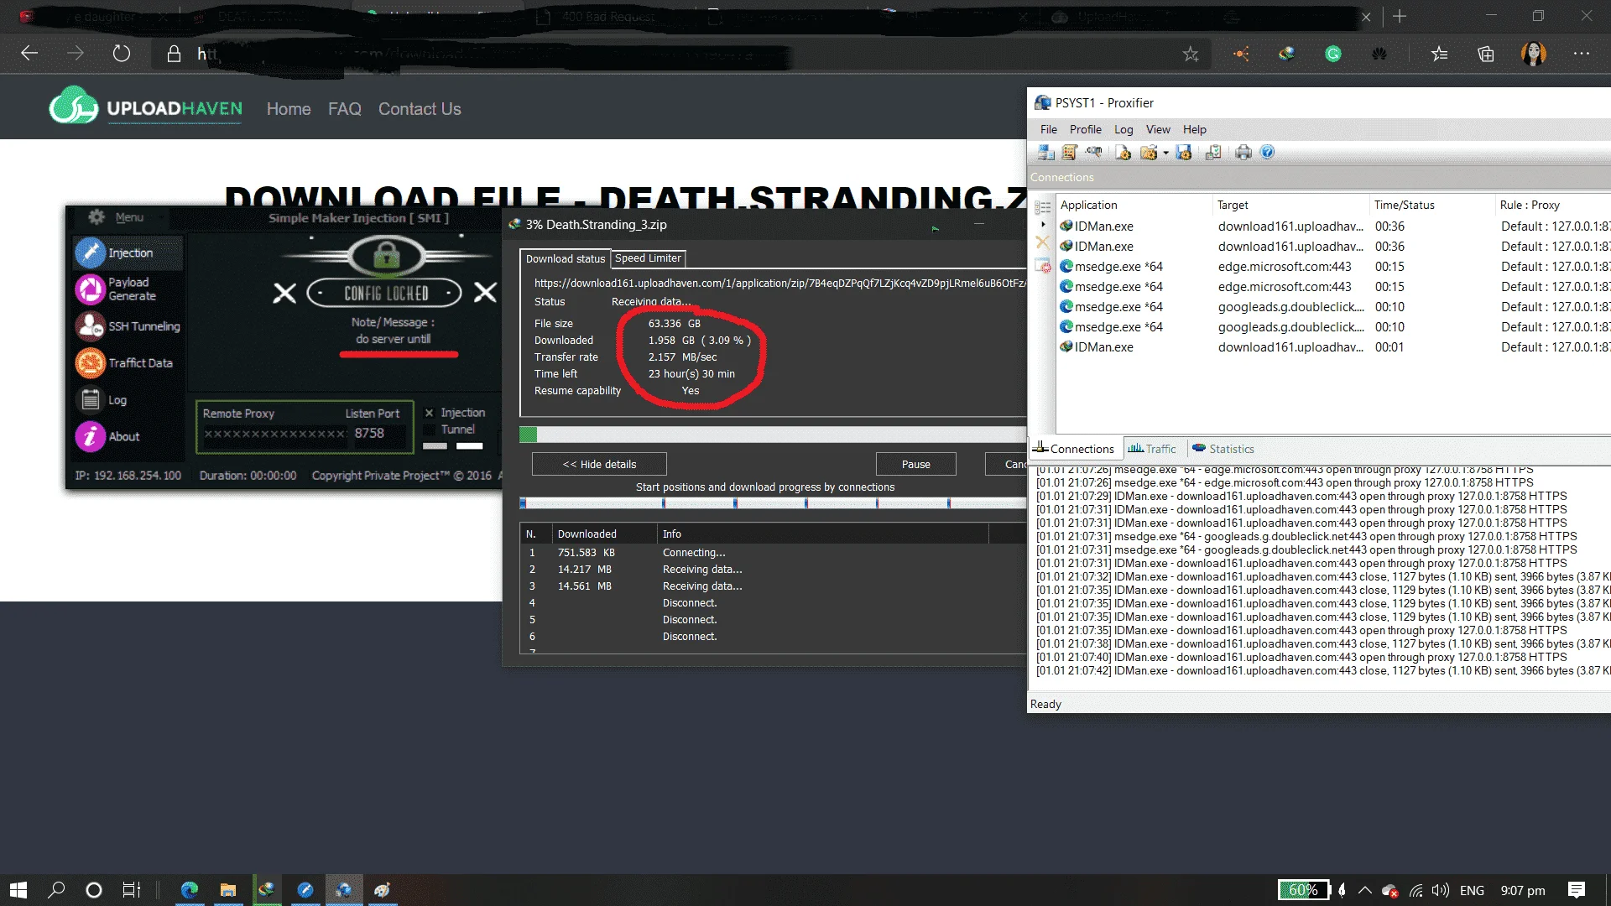The height and width of the screenshot is (906, 1611).
Task: Click list view icon beside connections table
Action: pyautogui.click(x=1043, y=207)
